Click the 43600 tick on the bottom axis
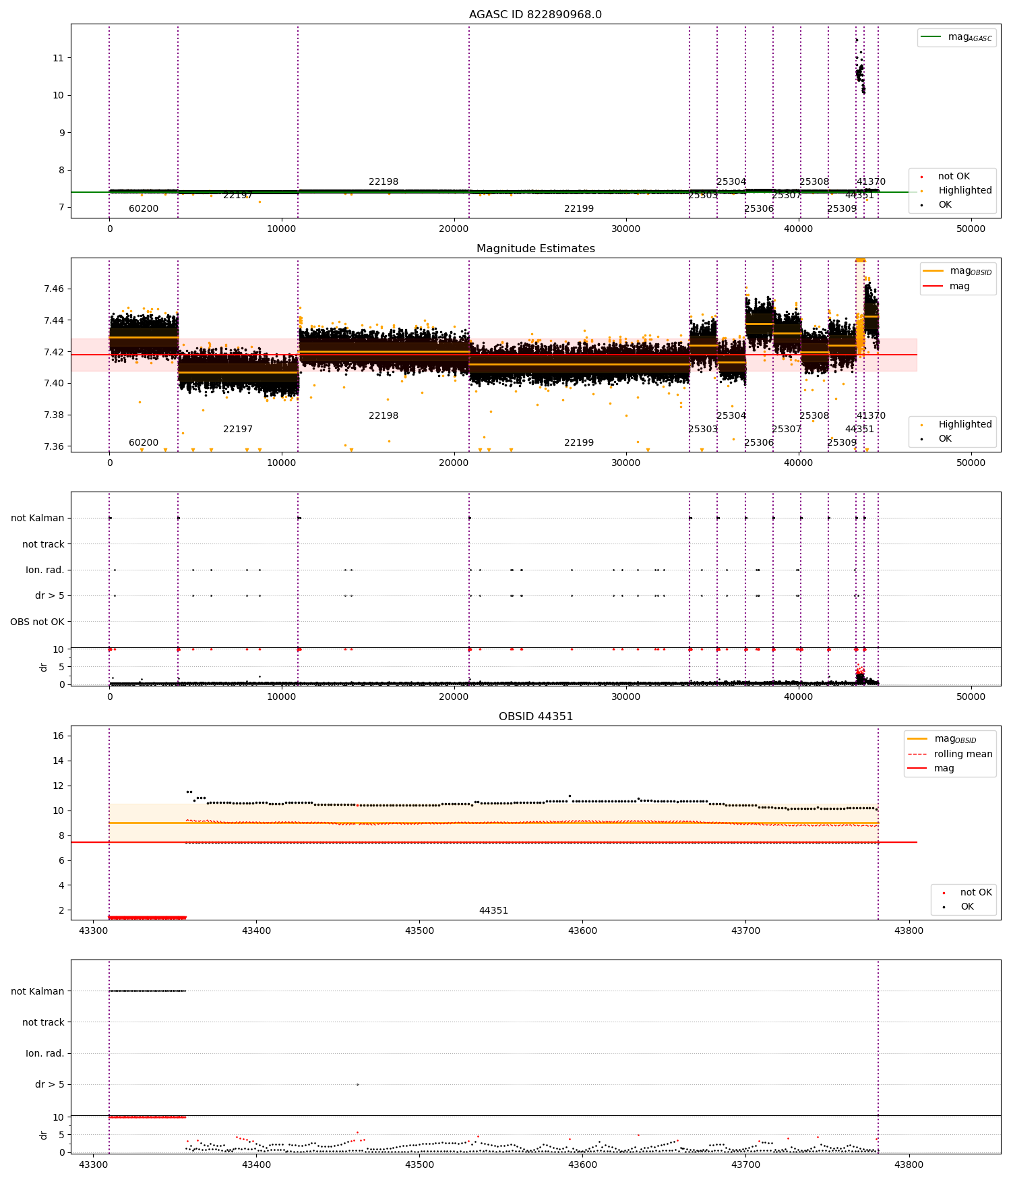 pyautogui.click(x=582, y=1164)
